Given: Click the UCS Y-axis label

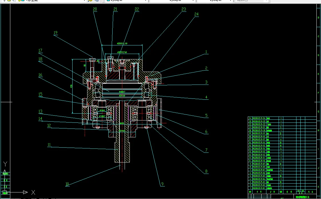Looking at the screenshot, I should [x=5, y=164].
